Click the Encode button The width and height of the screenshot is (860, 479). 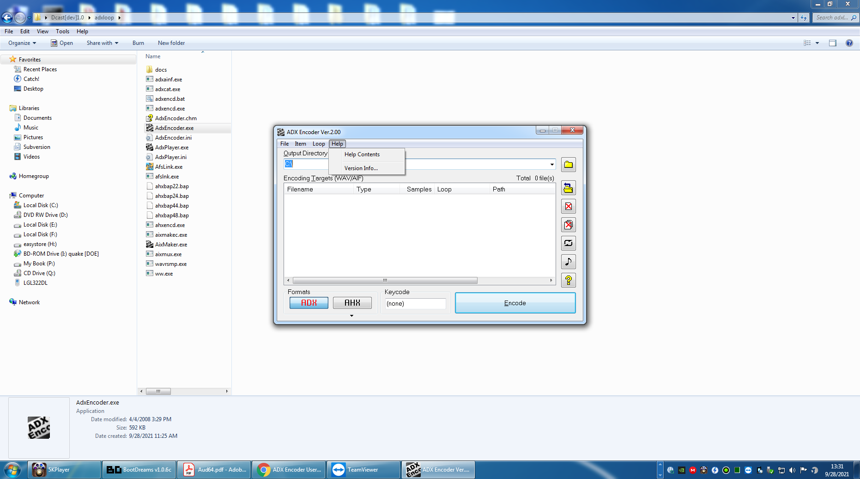515,303
